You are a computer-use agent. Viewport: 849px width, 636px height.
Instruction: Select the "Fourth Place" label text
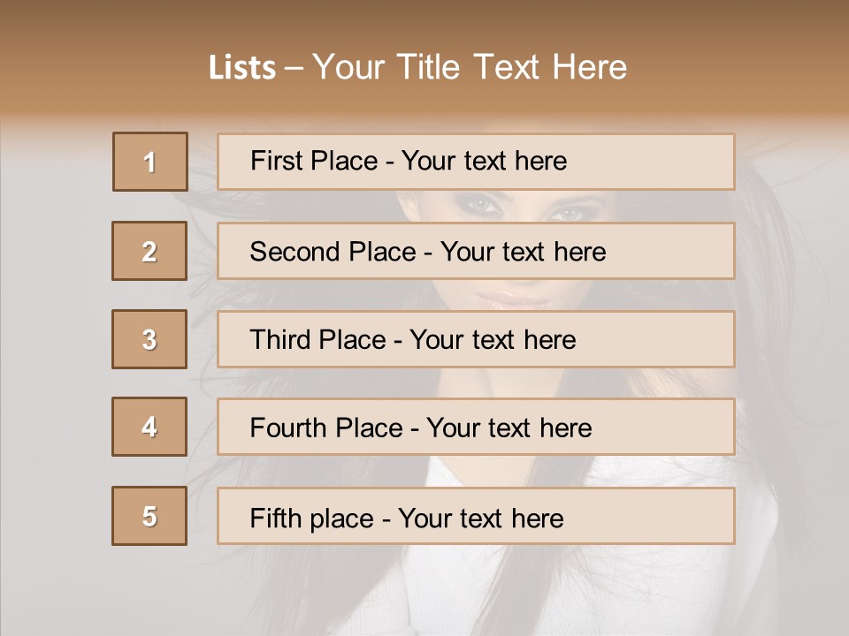click(x=325, y=428)
